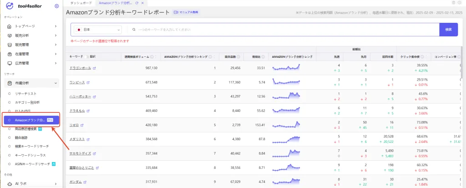Click the メダリスト keyword link

pos(77,139)
